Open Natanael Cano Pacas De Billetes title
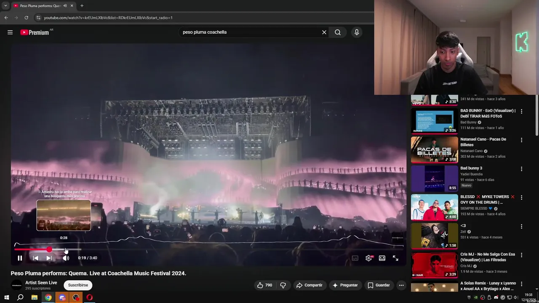This screenshot has width=539, height=303. click(483, 142)
